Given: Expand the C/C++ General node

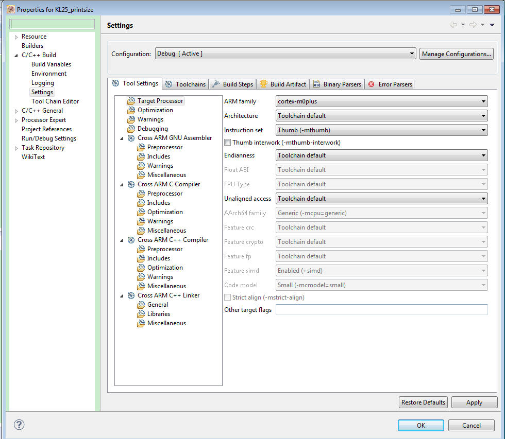Looking at the screenshot, I should coord(16,111).
